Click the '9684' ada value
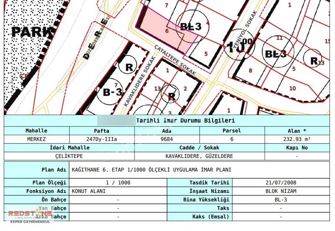Screen dimensions: 335x231 coord(167,139)
